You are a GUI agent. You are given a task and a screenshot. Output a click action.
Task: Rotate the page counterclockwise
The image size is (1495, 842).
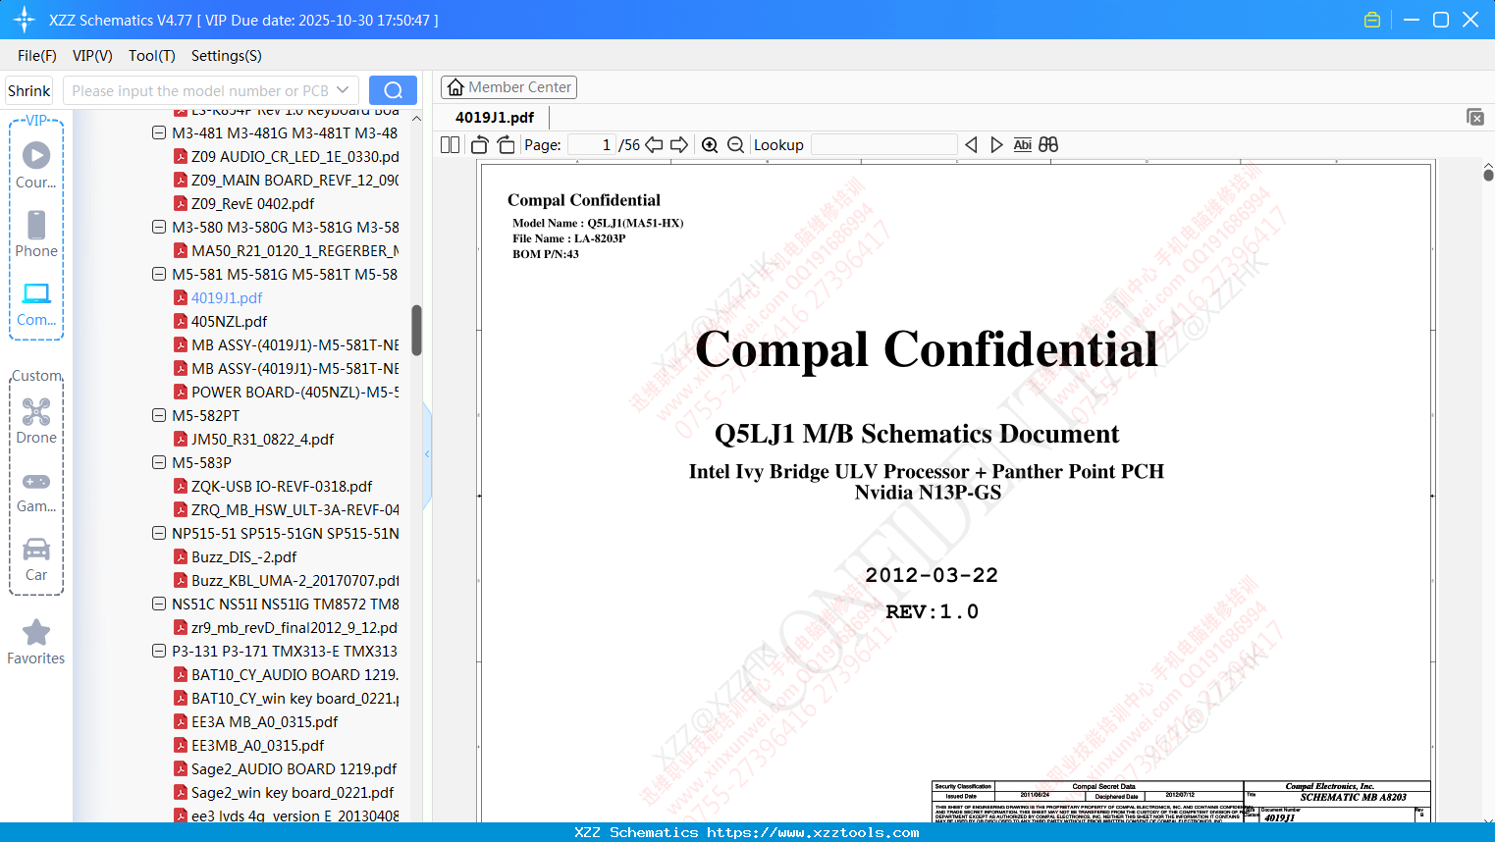[x=480, y=145]
